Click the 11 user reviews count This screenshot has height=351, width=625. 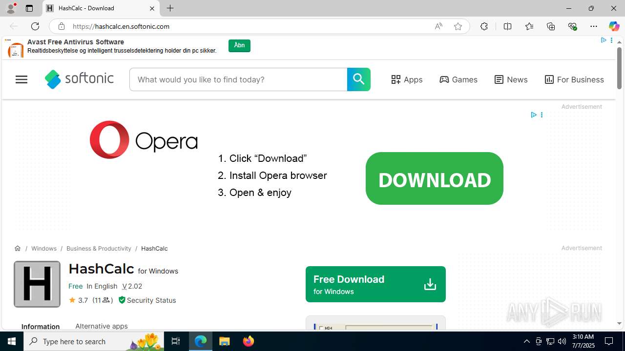tap(103, 300)
